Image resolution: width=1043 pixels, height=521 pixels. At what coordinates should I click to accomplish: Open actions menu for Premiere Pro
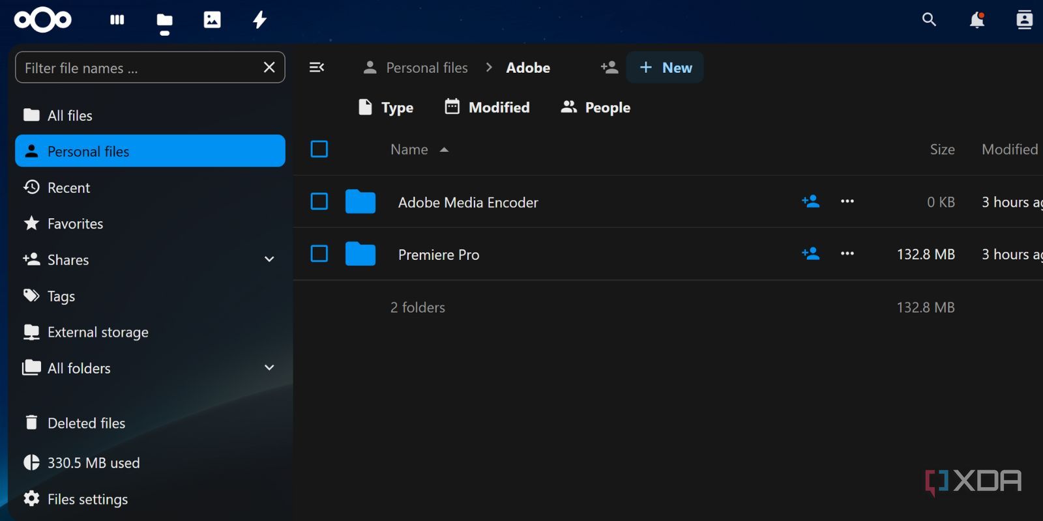[x=847, y=253]
